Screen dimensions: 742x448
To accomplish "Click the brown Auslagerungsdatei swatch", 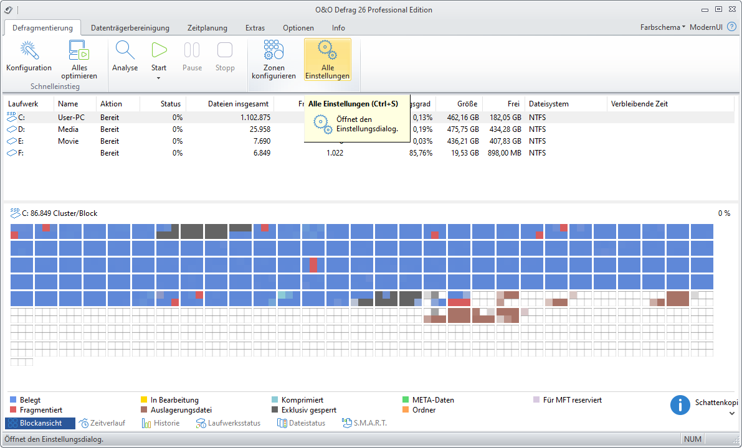I will [x=144, y=409].
